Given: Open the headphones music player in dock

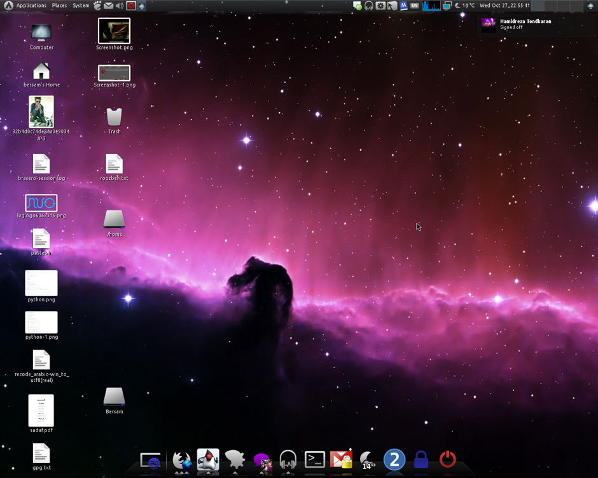Looking at the screenshot, I should (x=288, y=460).
